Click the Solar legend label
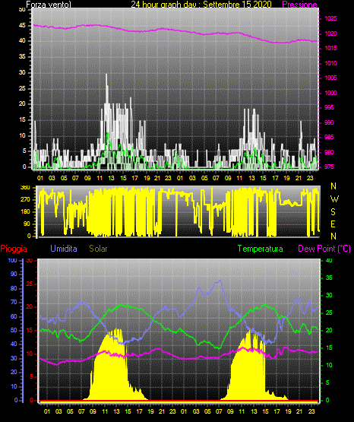 [98, 249]
